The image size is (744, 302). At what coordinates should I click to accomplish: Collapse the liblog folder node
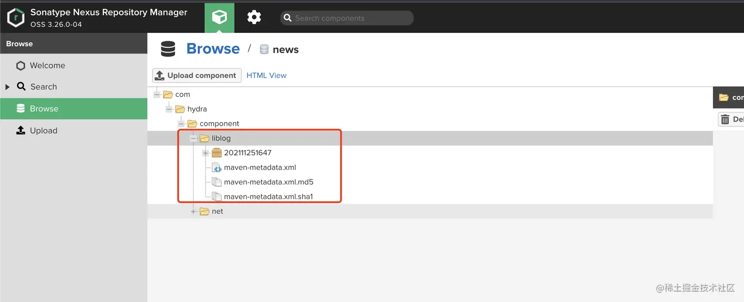pos(193,138)
